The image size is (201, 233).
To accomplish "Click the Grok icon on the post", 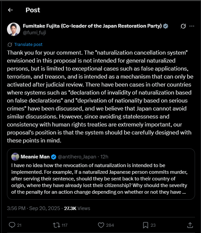I will pyautogui.click(x=183, y=26).
